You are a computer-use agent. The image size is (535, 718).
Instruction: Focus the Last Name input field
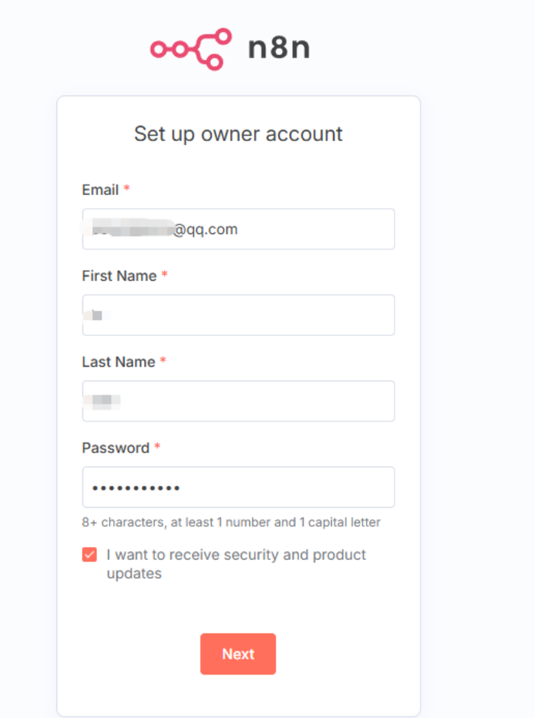[x=239, y=401]
